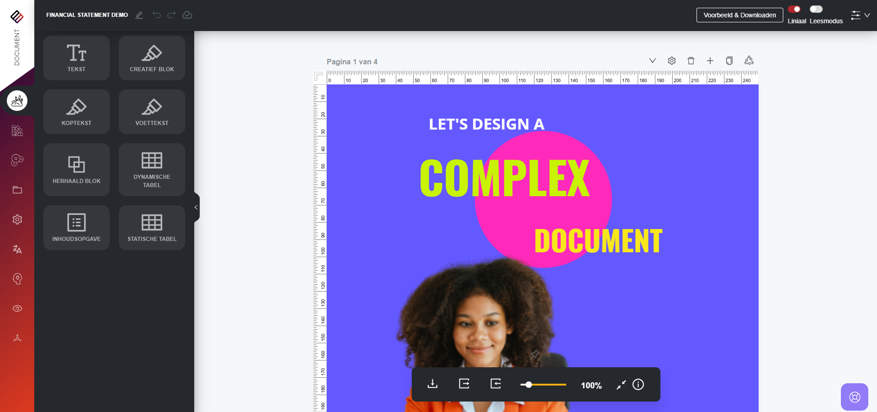Toggle the eye preview icon in sidebar
877x412 pixels.
[17, 308]
